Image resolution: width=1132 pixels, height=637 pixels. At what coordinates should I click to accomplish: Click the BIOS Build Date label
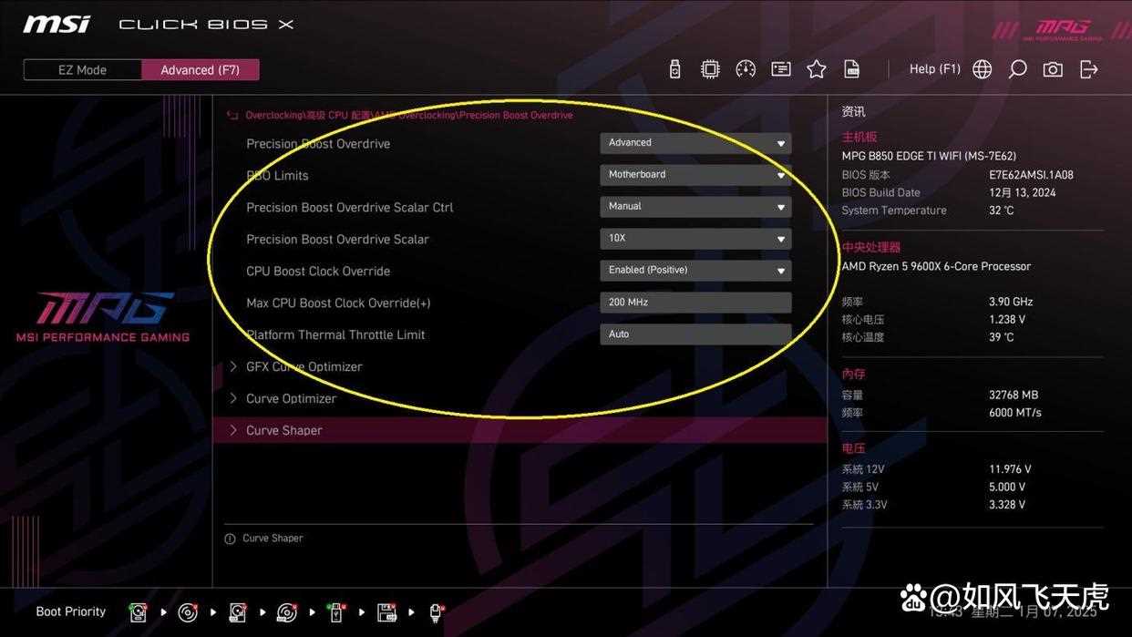[880, 192]
